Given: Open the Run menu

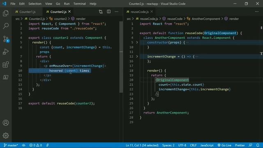Looking at the screenshot, I should pyautogui.click(x=67, y=4).
